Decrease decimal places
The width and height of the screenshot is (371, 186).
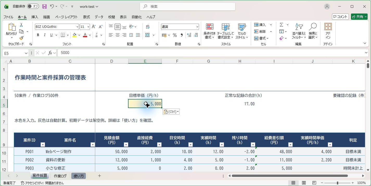pyautogui.click(x=196, y=35)
